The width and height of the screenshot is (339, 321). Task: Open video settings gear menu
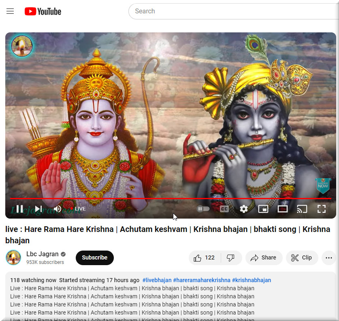[x=243, y=209]
